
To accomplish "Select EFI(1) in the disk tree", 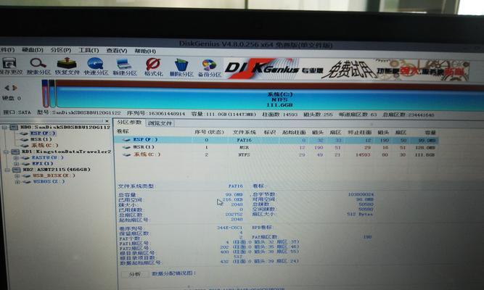I will [x=43, y=164].
